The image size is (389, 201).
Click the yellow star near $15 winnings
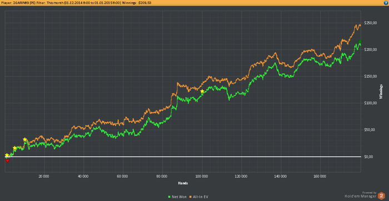point(14,148)
